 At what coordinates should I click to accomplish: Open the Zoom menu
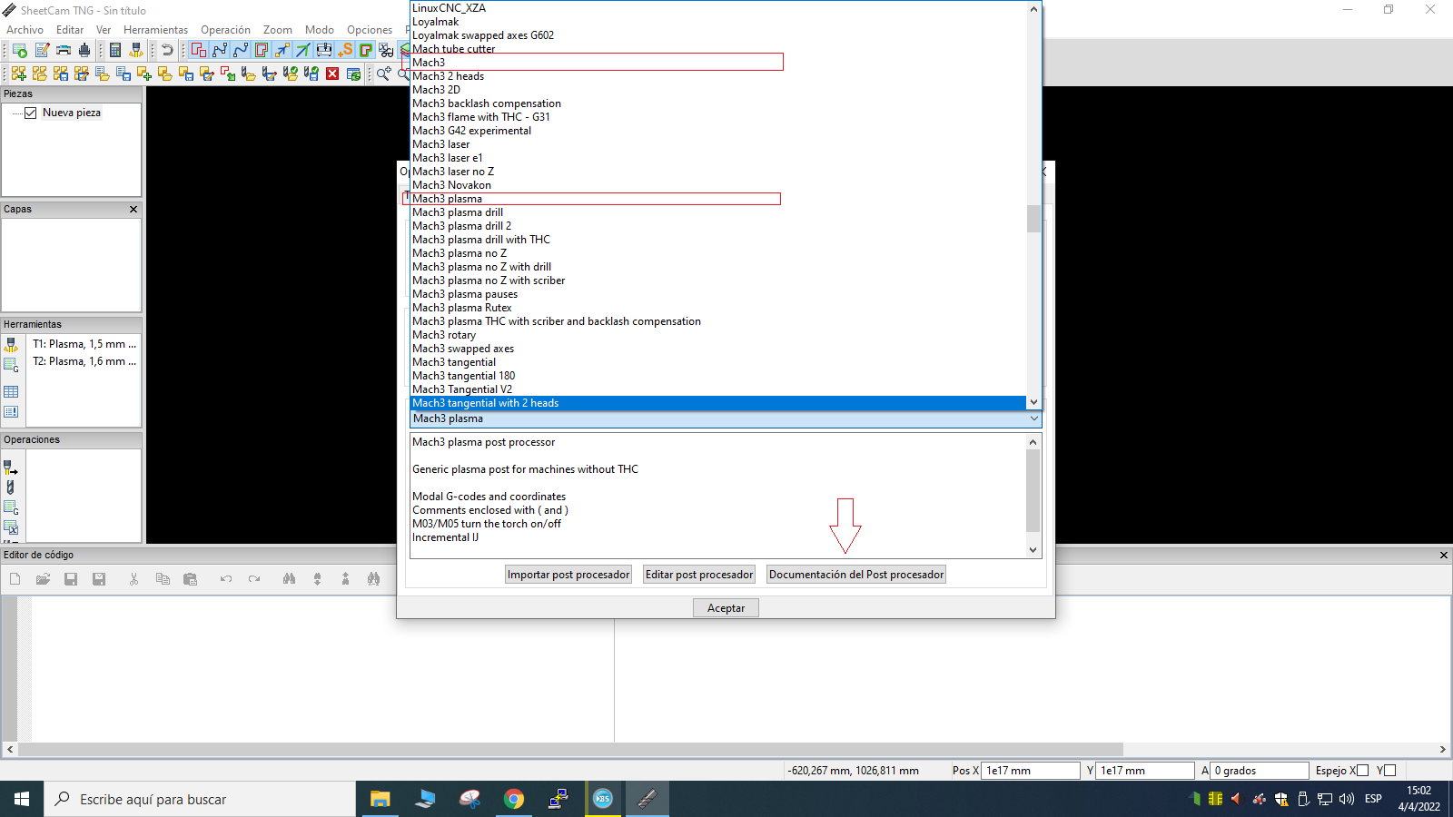278,30
